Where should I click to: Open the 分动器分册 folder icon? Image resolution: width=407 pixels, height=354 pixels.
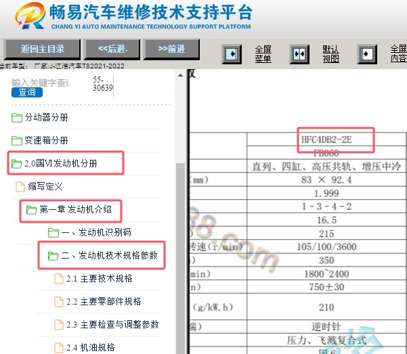click(17, 118)
